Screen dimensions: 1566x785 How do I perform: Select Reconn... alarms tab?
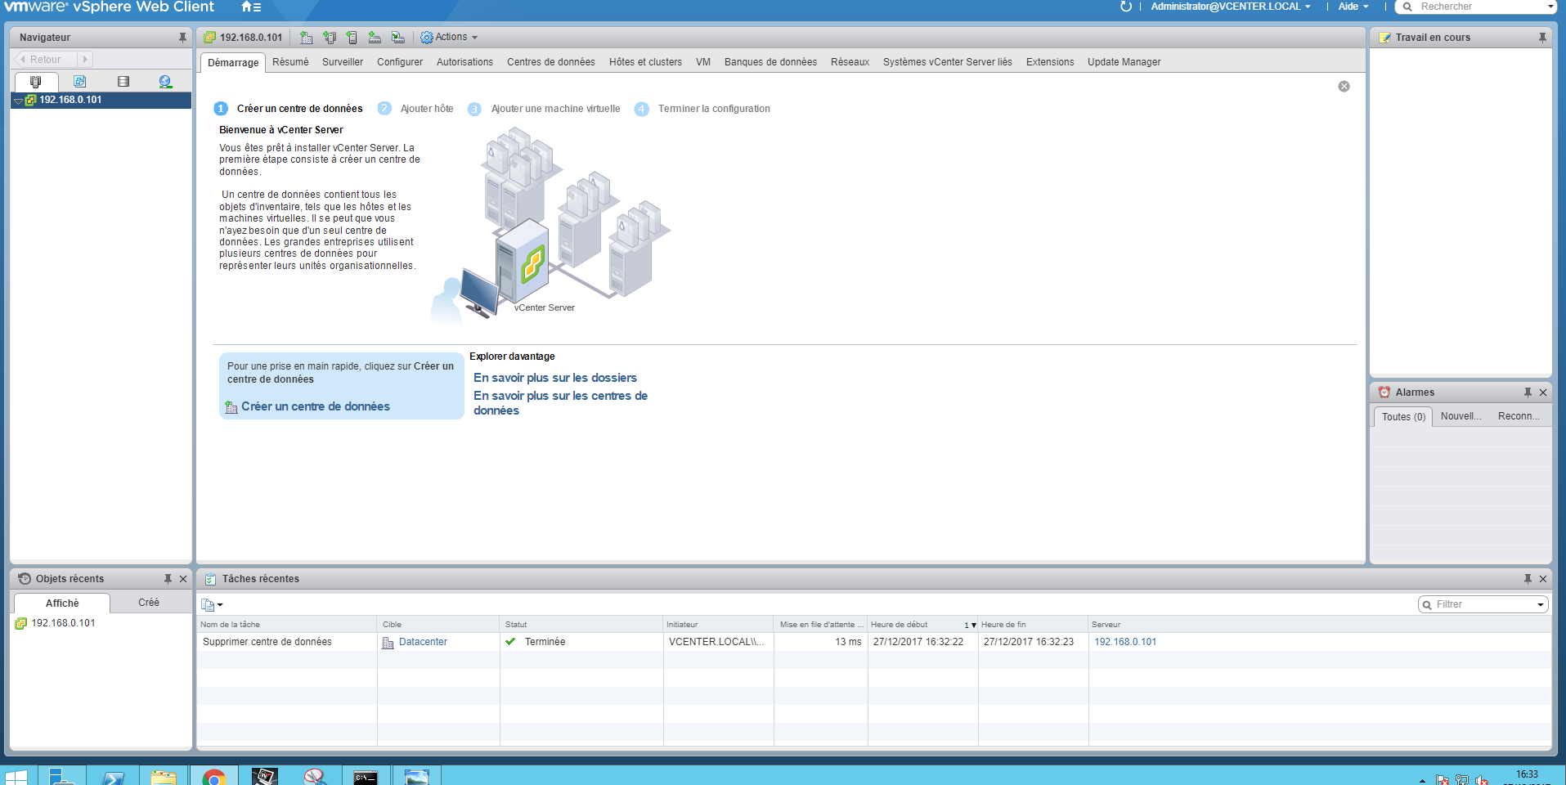coord(1519,417)
